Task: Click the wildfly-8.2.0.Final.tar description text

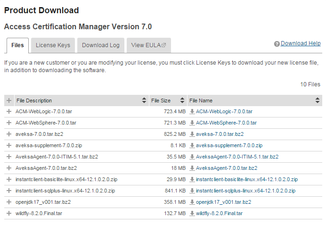Action: [x=39, y=213]
